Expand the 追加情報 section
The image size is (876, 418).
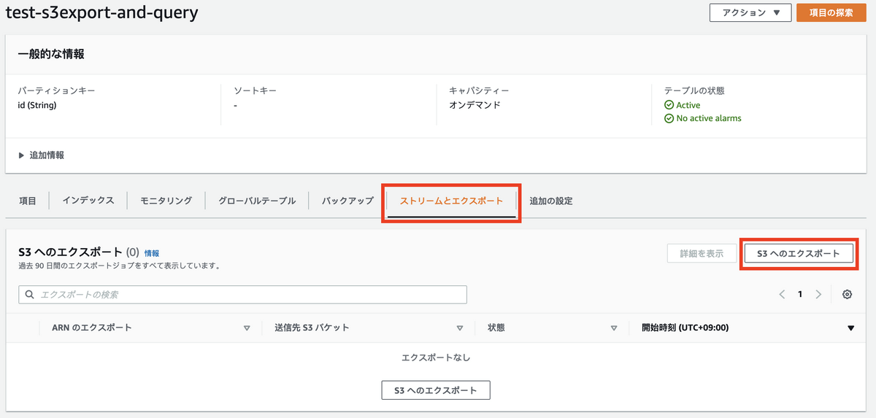pos(41,155)
